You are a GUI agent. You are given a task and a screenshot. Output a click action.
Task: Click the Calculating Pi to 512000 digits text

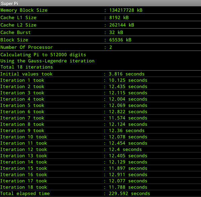pyautogui.click(x=43, y=54)
